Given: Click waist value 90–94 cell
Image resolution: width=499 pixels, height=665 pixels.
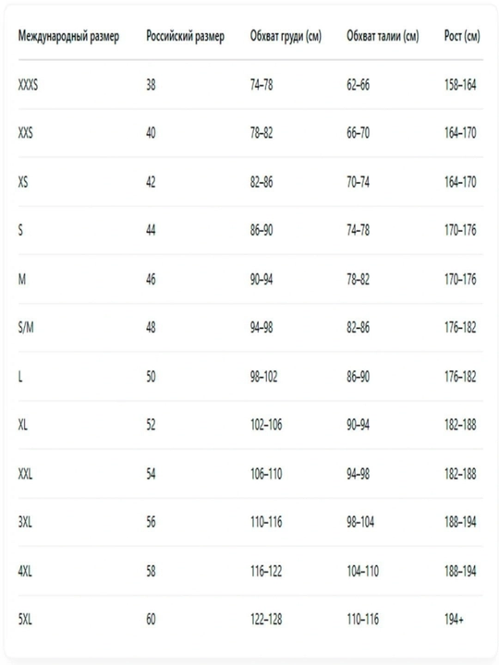Looking at the screenshot, I should coord(359,425).
